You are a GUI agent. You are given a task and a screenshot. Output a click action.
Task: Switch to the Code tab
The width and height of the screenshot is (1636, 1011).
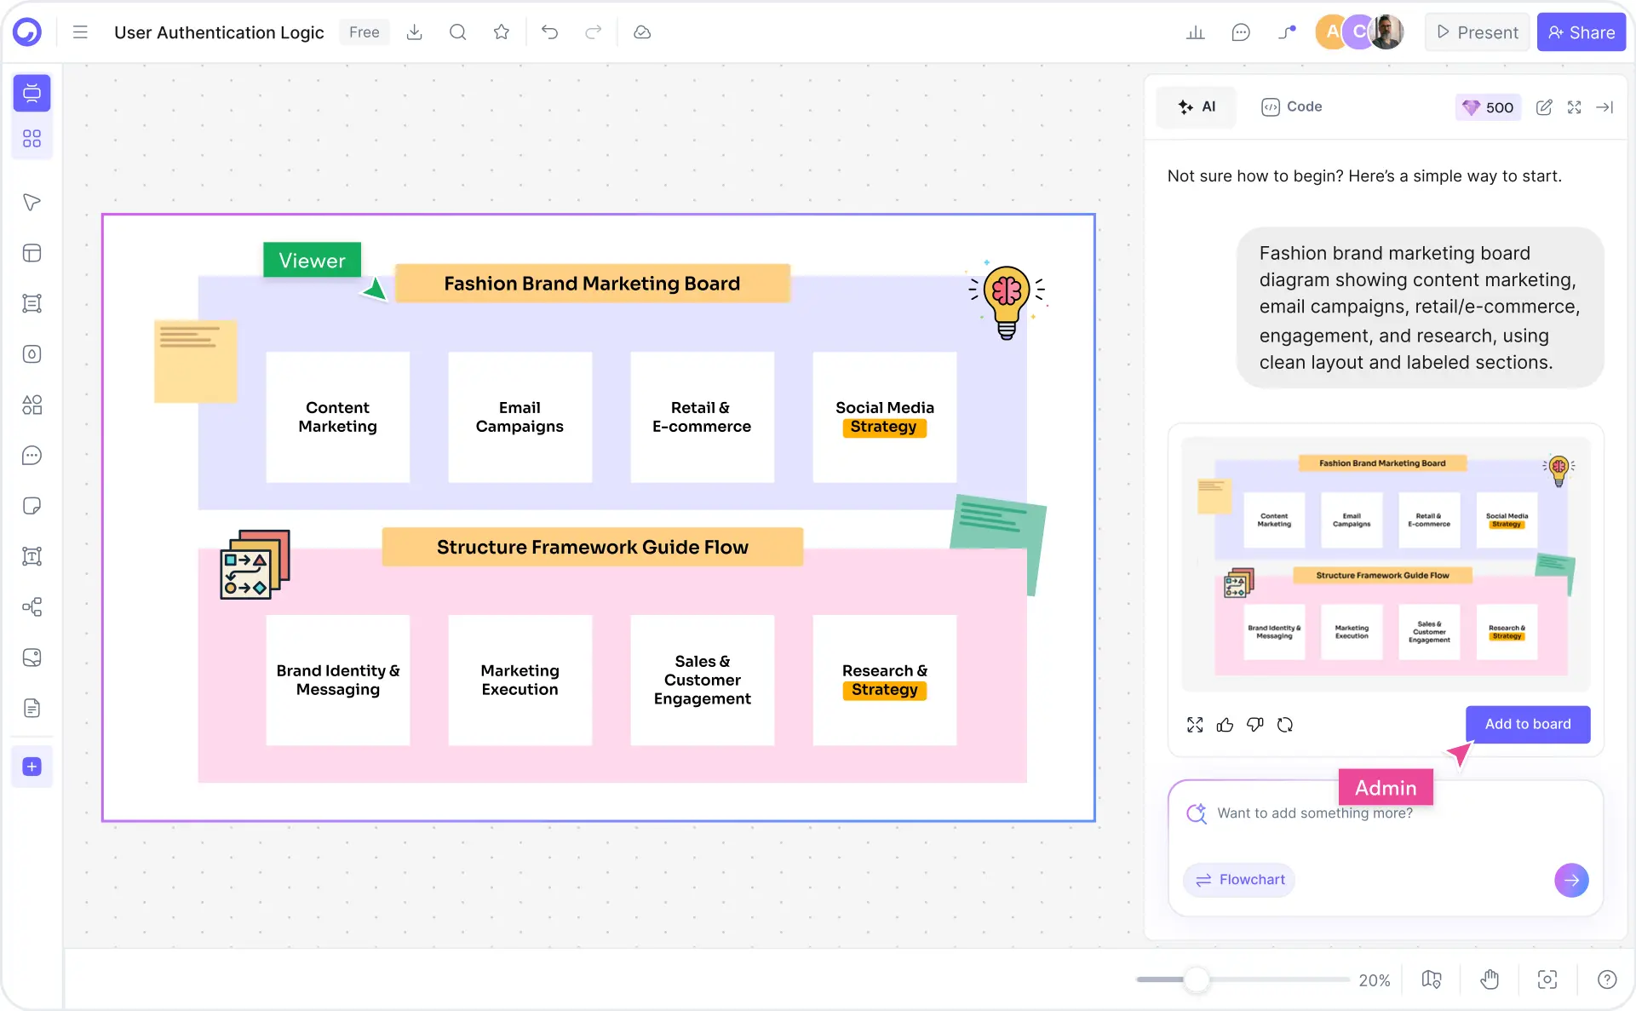[x=1291, y=106]
